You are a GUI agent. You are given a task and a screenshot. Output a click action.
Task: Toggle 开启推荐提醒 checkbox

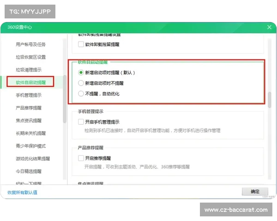pyautogui.click(x=81, y=158)
